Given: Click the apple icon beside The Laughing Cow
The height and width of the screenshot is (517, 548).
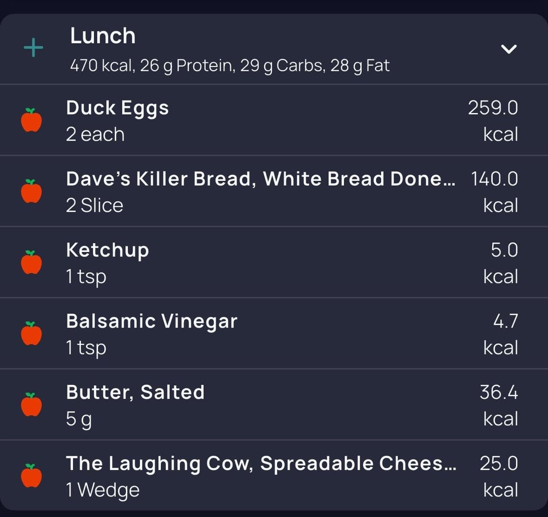Looking at the screenshot, I should [x=31, y=476].
